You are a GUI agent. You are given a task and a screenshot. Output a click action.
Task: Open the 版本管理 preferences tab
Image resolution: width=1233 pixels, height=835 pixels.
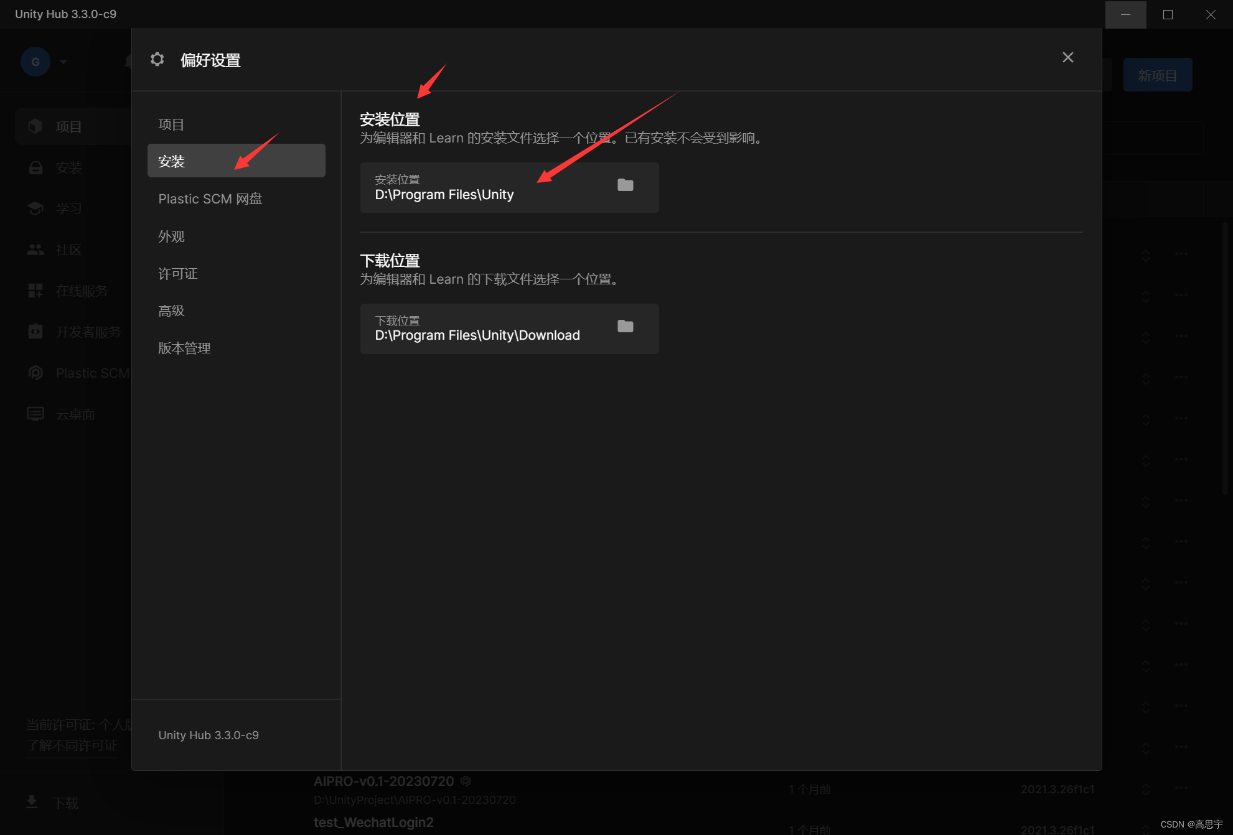(x=237, y=348)
